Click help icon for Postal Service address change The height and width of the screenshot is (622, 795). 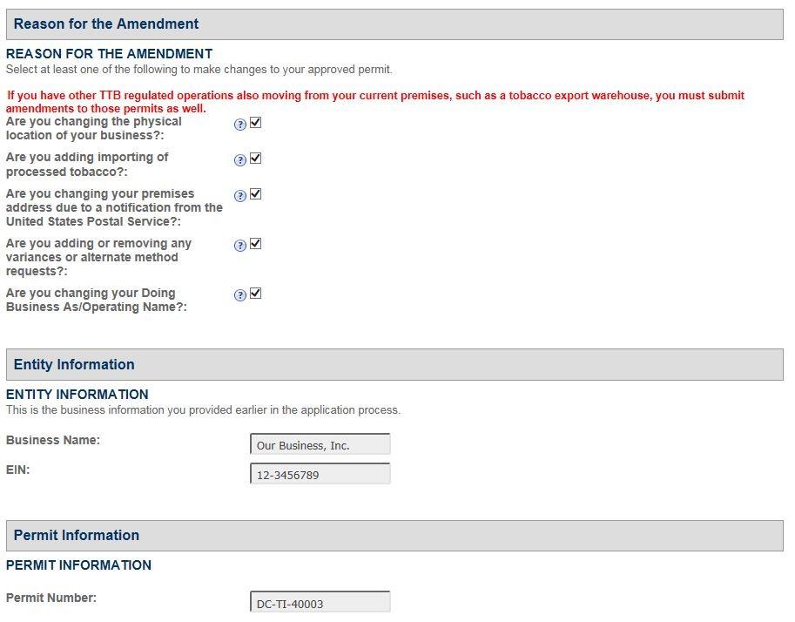(x=240, y=196)
